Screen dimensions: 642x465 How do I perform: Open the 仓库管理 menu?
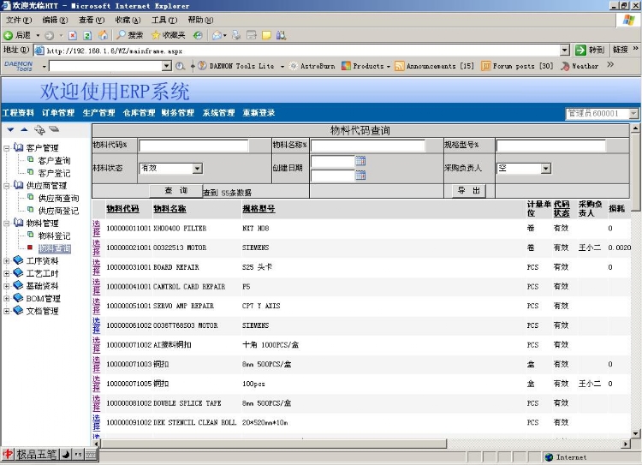coord(139,113)
